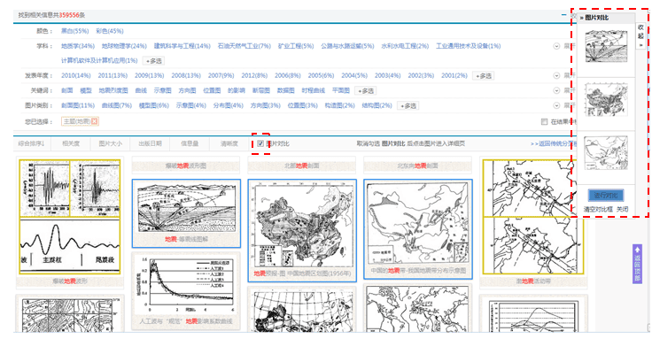The height and width of the screenshot is (339, 652).
Task: Filter image type by 曲线图(7%)
Action: pyautogui.click(x=116, y=105)
